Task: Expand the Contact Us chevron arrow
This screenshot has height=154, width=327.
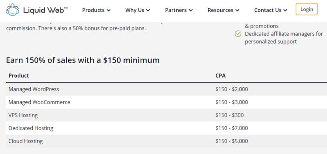Action: click(285, 11)
